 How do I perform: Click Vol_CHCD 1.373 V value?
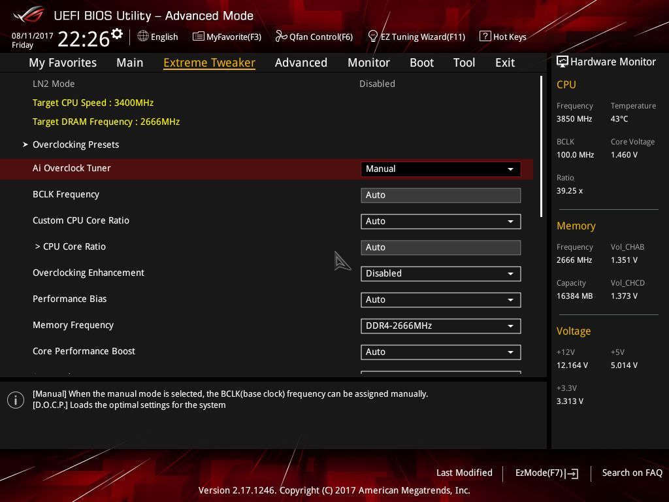624,296
